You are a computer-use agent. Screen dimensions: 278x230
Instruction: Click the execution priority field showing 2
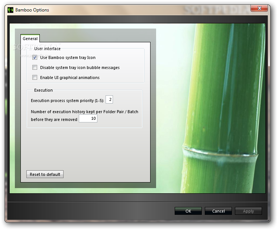[109, 99]
